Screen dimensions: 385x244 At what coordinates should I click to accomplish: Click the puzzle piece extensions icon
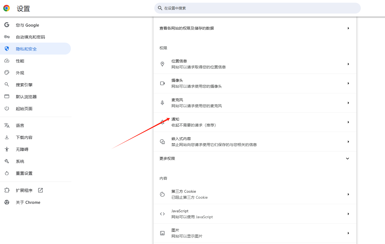click(x=7, y=190)
